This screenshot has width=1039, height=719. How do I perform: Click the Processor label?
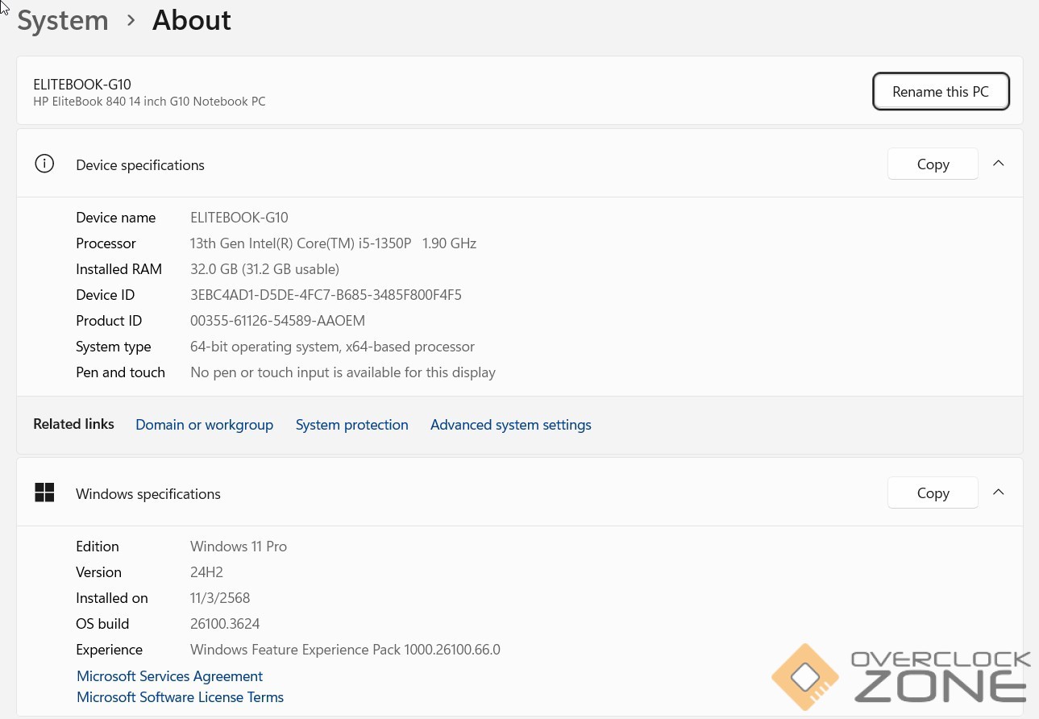click(x=106, y=243)
